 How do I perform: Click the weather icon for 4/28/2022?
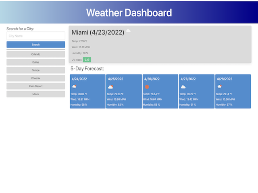click(219, 86)
